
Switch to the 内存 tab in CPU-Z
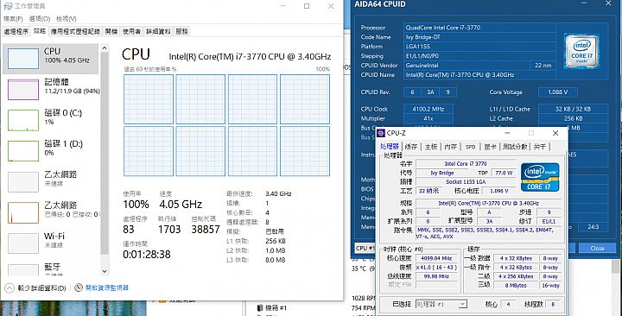point(451,147)
